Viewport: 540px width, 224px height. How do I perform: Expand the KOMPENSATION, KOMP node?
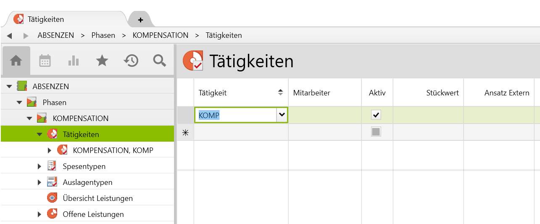pyautogui.click(x=50, y=150)
